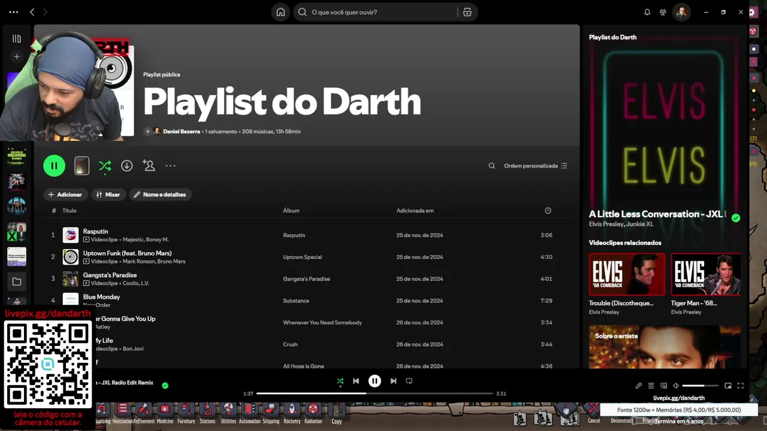The width and height of the screenshot is (767, 431).
Task: Open the album link 'Uptown Special'
Action: tap(302, 257)
